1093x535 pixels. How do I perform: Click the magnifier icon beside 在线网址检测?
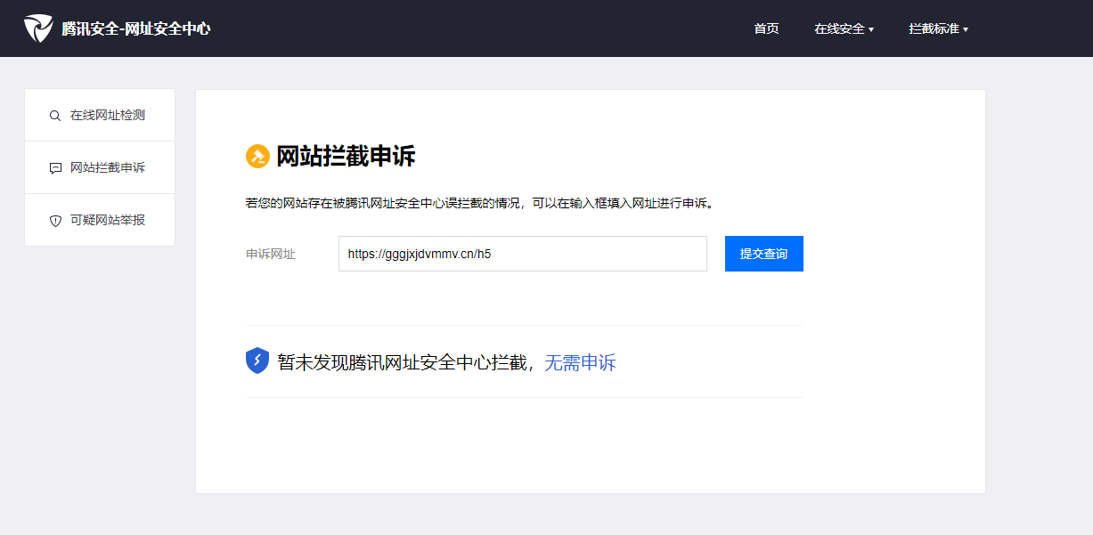[x=55, y=116]
